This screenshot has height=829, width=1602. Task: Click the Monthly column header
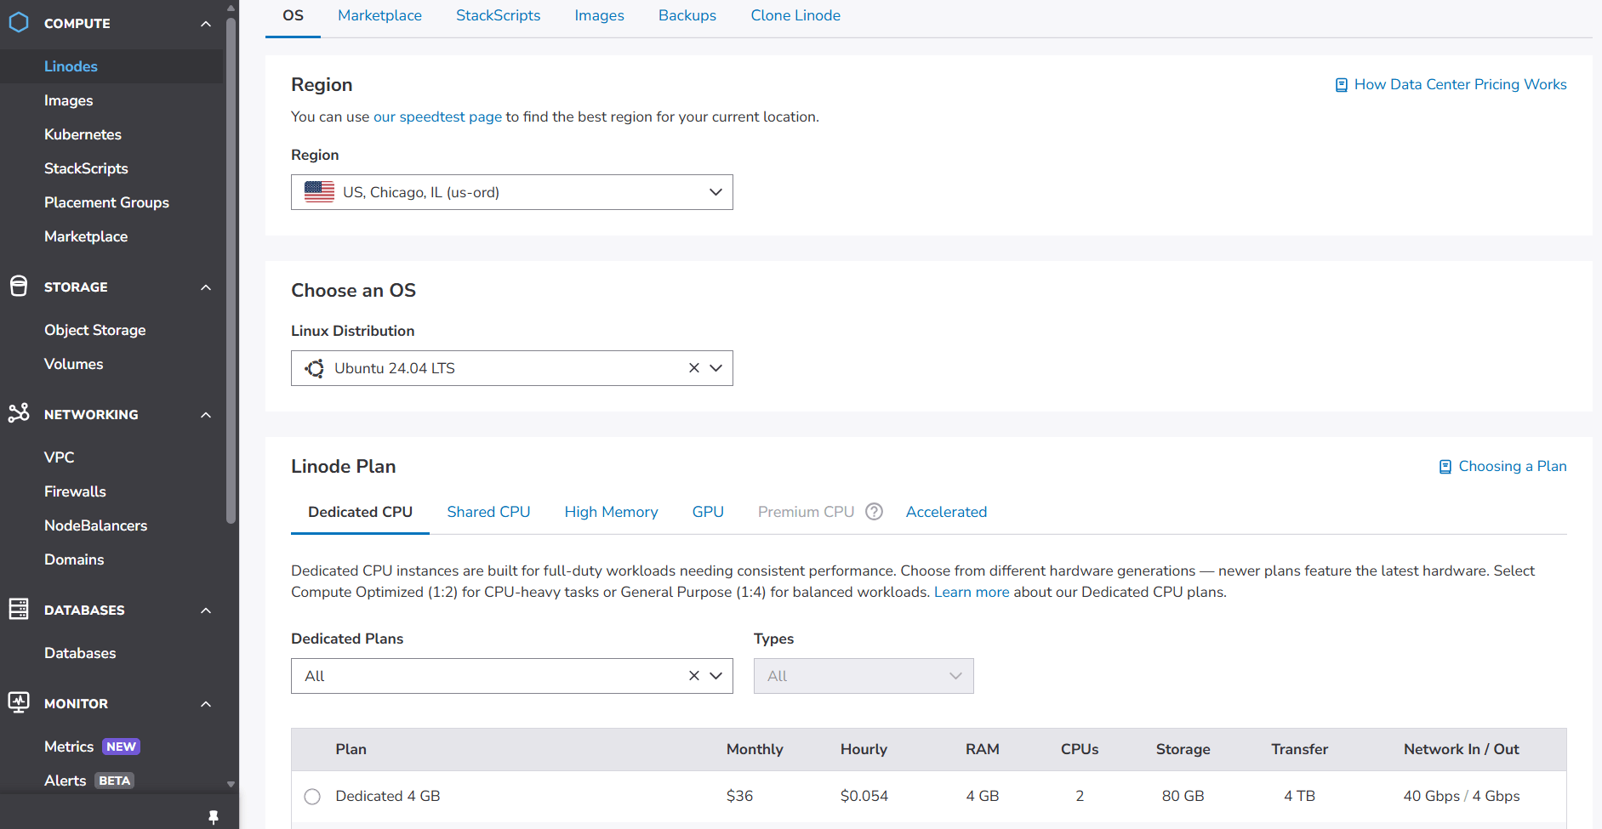[755, 749]
